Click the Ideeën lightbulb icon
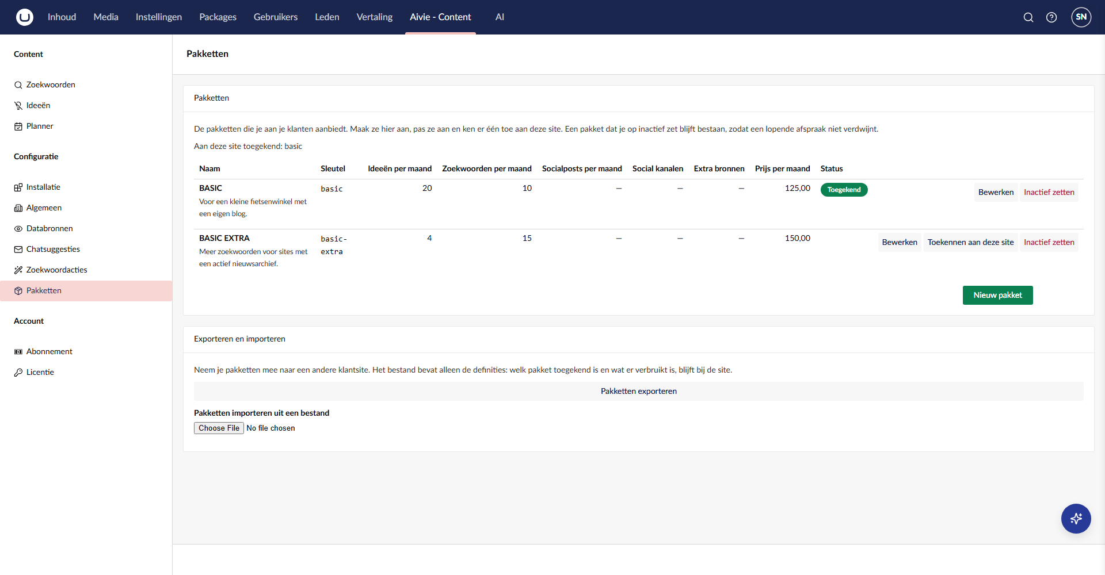Viewport: 1105px width, 575px height. click(18, 106)
